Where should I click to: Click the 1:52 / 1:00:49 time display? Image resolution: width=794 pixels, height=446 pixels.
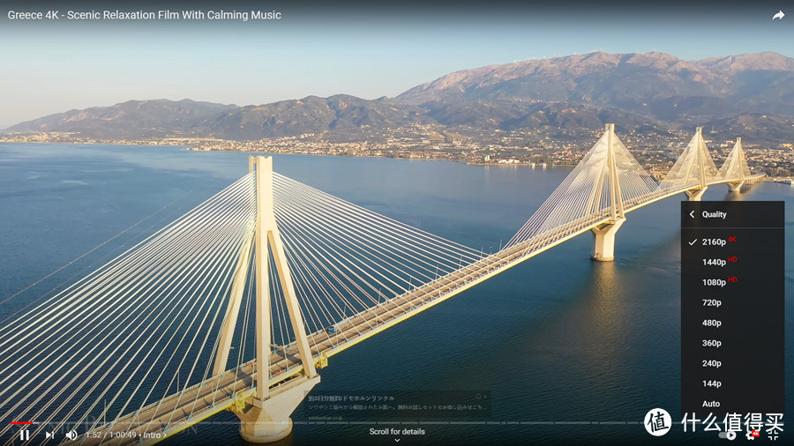pos(111,435)
